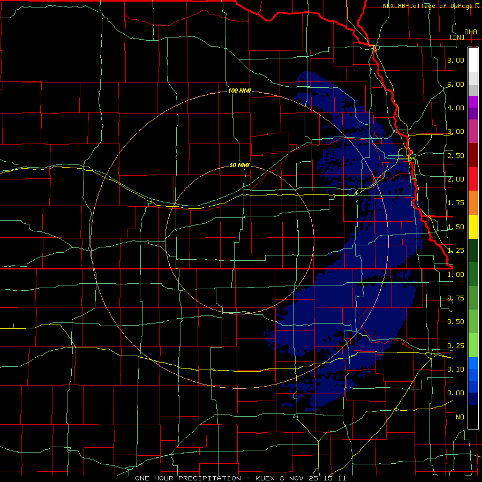The height and width of the screenshot is (482, 482).
Task: Click the orange swatch near 1.75
Action: click(473, 203)
